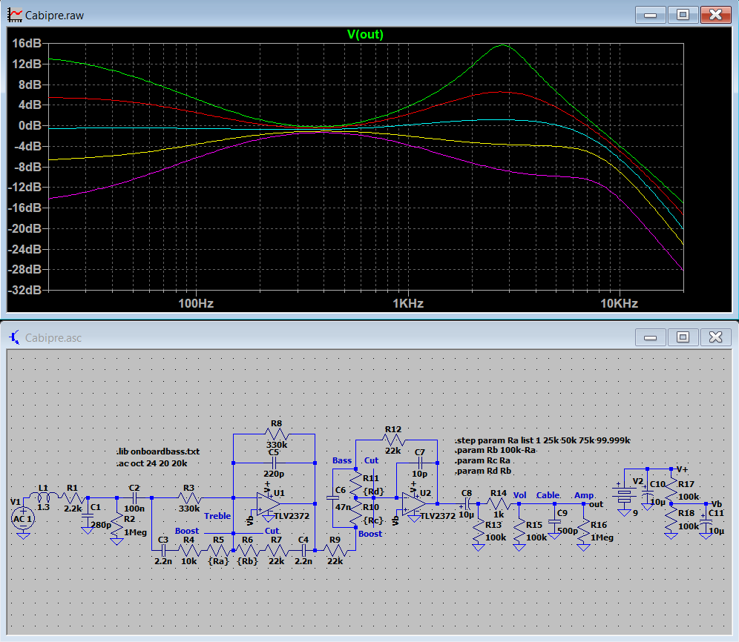The image size is (739, 642).
Task: Click the blue Bass label
Action: pyautogui.click(x=342, y=460)
